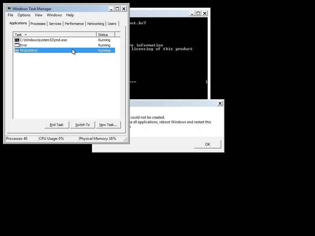Click the Task Manager title bar text
This screenshot has width=315, height=236.
[x=32, y=9]
